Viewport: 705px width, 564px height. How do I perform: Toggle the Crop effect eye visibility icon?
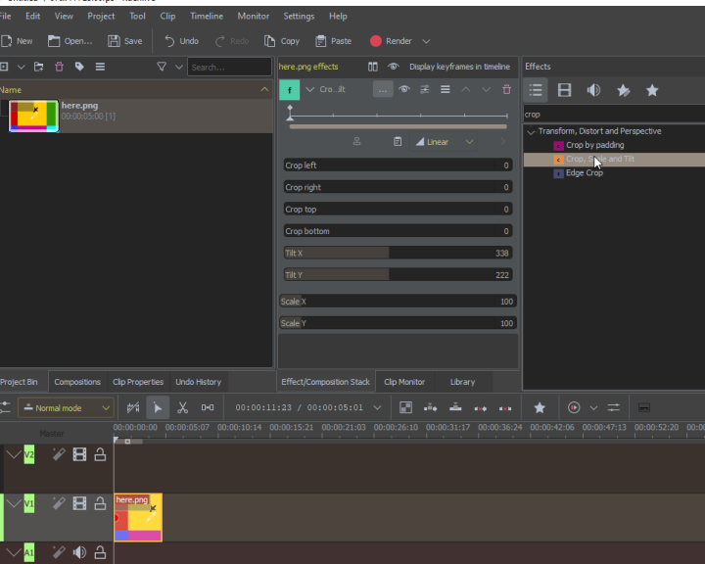404,89
